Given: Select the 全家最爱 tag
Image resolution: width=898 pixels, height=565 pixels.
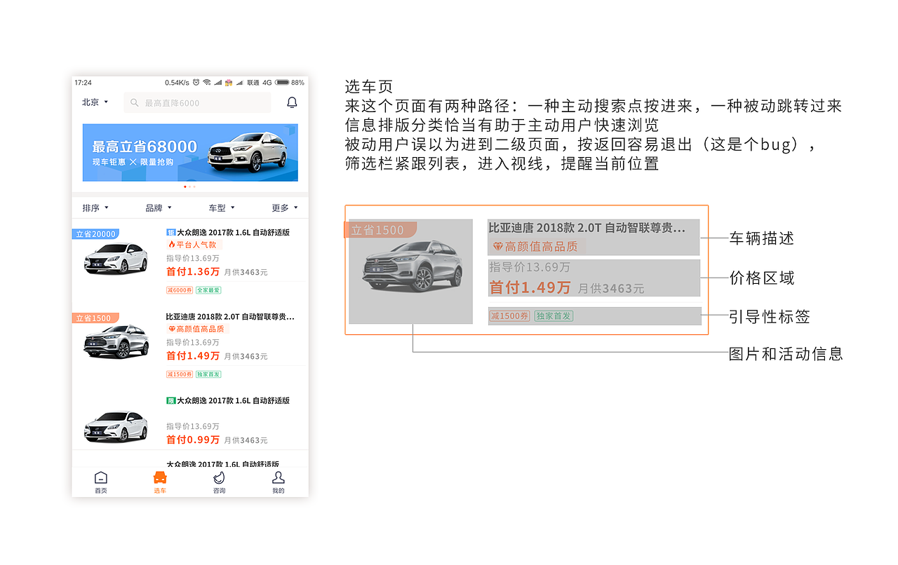Looking at the screenshot, I should [x=208, y=290].
